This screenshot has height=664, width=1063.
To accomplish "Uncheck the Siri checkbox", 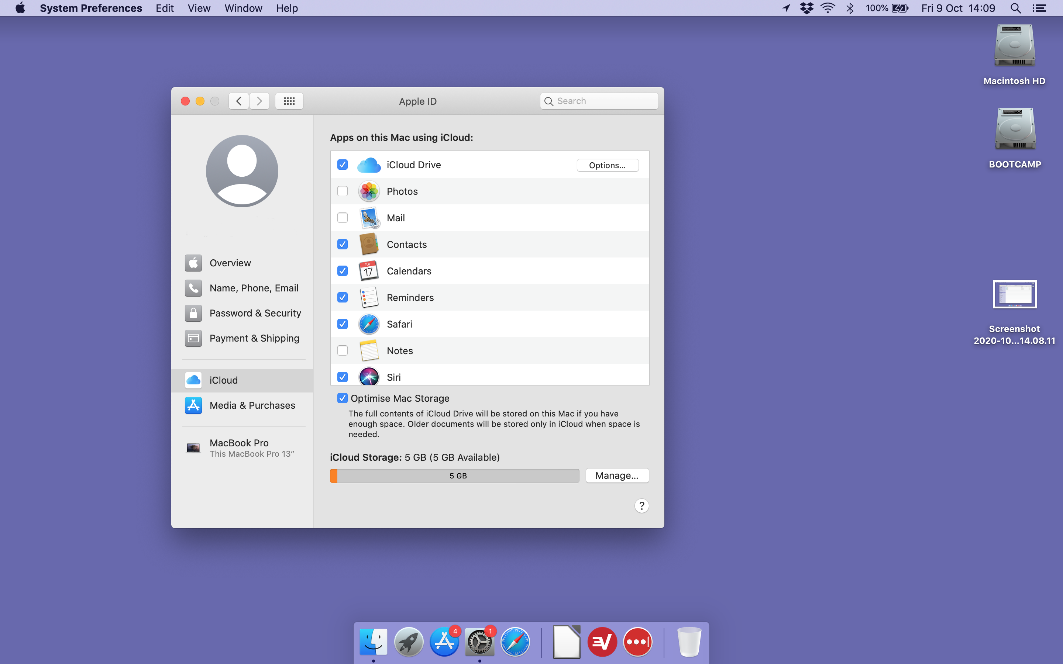I will pyautogui.click(x=343, y=377).
